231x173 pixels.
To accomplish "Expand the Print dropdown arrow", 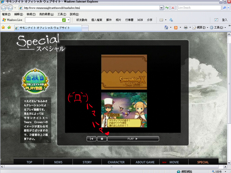I will tap(190, 27).
